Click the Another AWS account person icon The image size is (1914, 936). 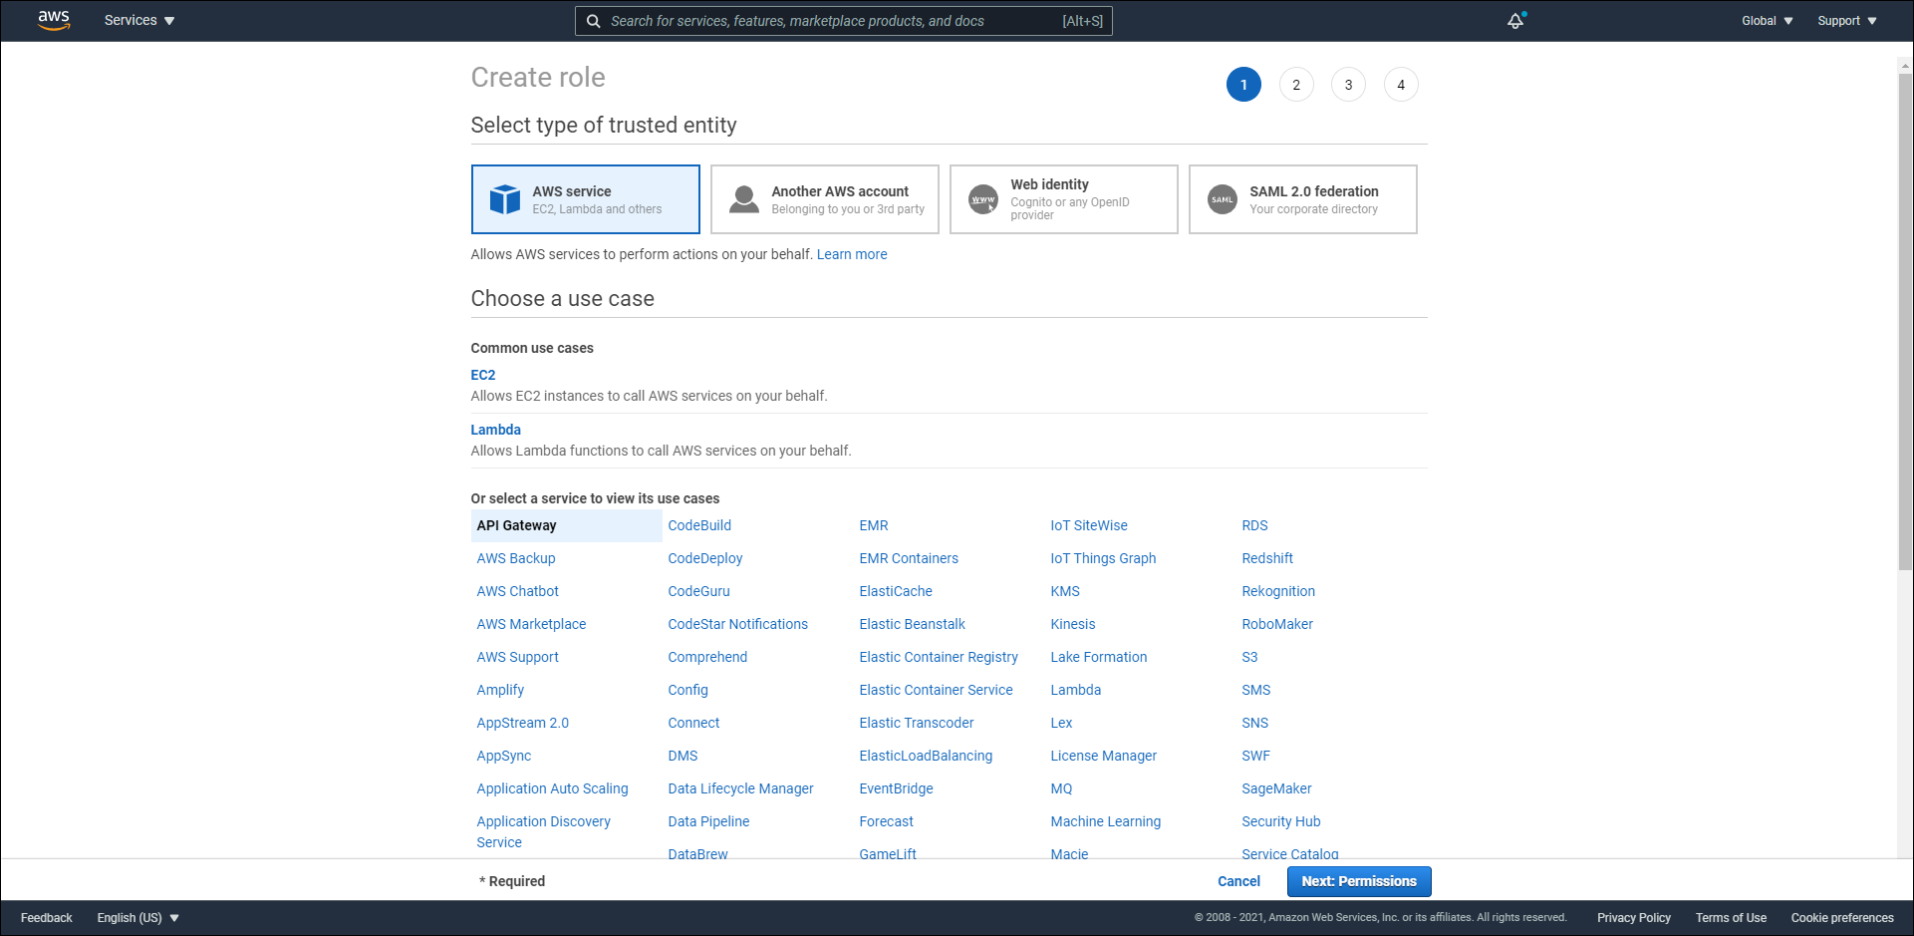[x=744, y=199]
